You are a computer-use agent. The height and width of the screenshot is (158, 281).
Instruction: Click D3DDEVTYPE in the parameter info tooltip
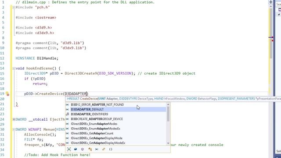(128, 99)
